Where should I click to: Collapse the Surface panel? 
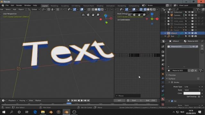coord(172,79)
